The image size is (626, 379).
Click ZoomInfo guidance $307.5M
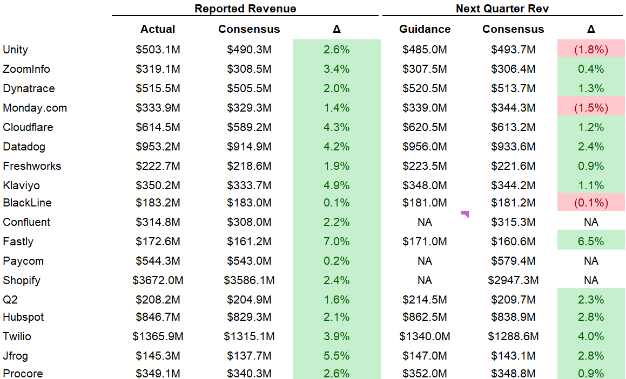click(x=425, y=69)
